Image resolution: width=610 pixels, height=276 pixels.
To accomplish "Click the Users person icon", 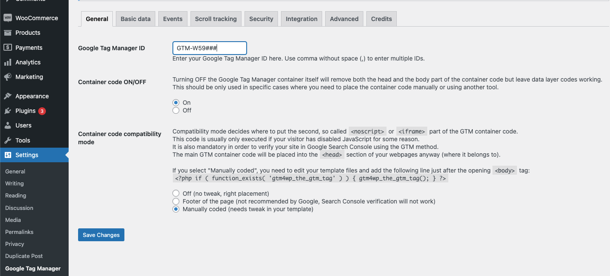I will (8, 125).
